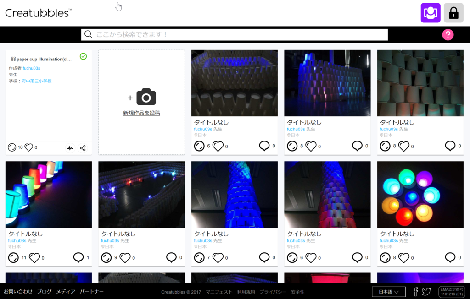Like the collection with the heart beside 10
470x299 pixels.
click(29, 147)
